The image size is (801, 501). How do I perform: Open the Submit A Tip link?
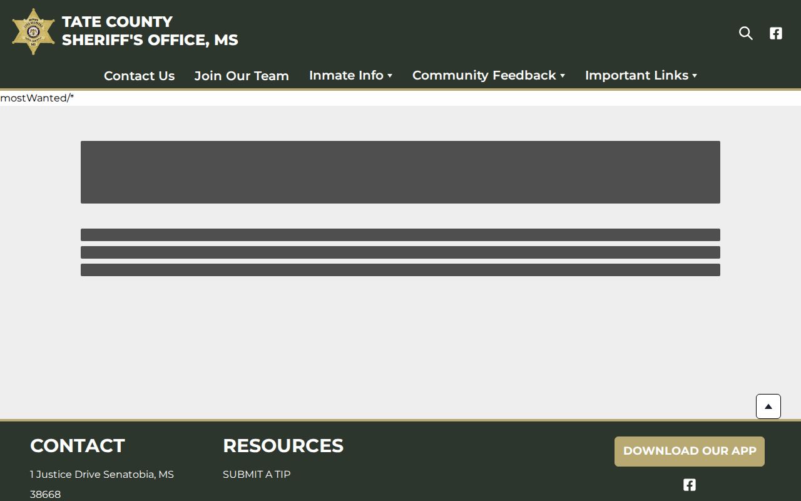[257, 474]
